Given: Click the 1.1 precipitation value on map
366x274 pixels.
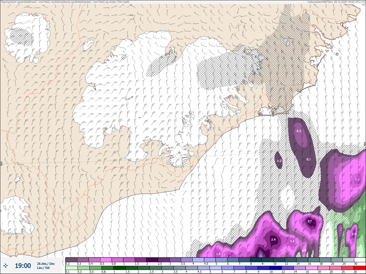Looking at the screenshot, I should click(x=357, y=179).
